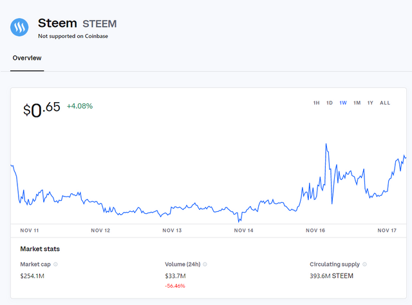Click the lowest dip on the price chart
Viewport: 412px width, 305px height.
239,222
